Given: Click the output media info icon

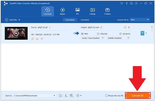Looking at the screenshot, I should 125,27.
